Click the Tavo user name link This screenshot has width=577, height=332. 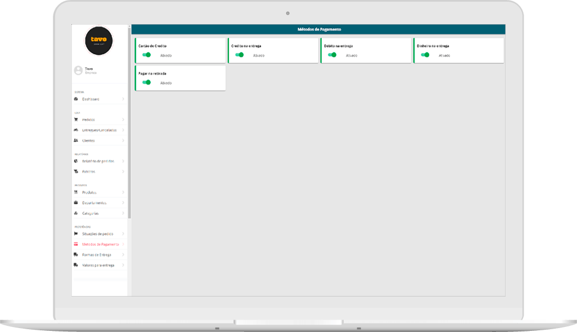pos(89,69)
